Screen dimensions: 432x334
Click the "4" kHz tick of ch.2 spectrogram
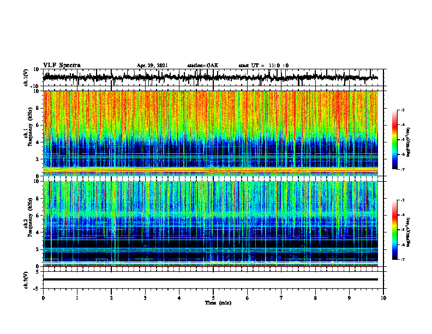pyautogui.click(x=38, y=232)
